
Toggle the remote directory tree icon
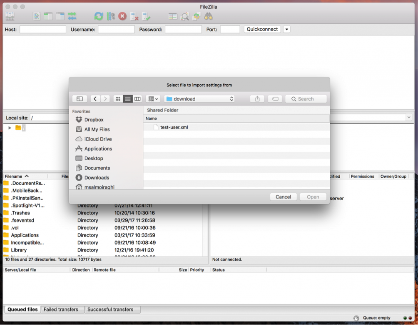(60, 17)
